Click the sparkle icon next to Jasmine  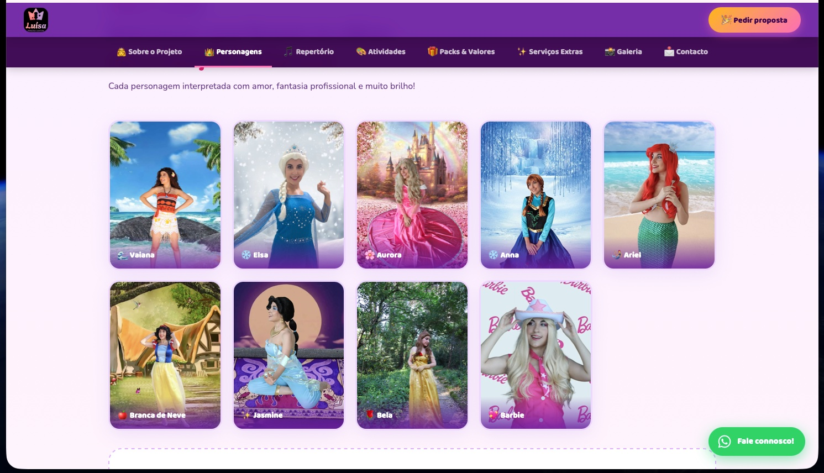[x=246, y=416]
